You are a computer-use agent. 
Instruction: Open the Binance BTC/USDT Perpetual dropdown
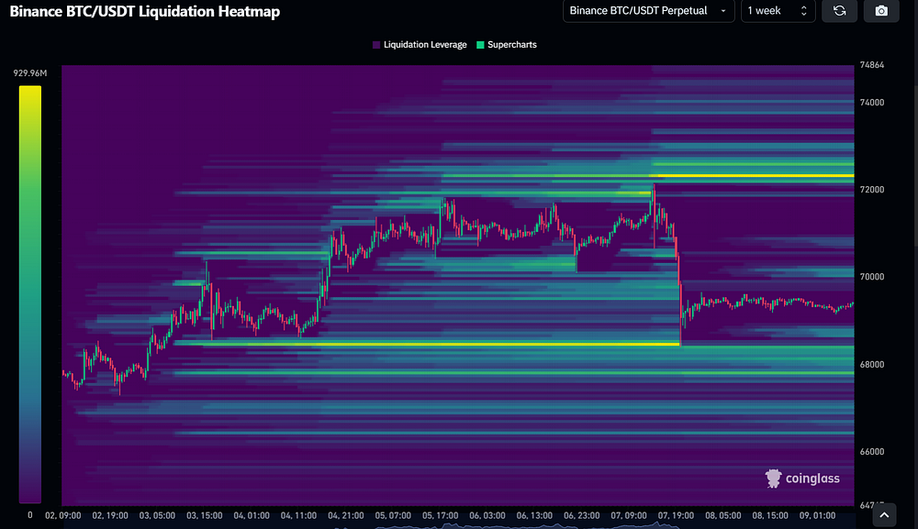pos(649,10)
